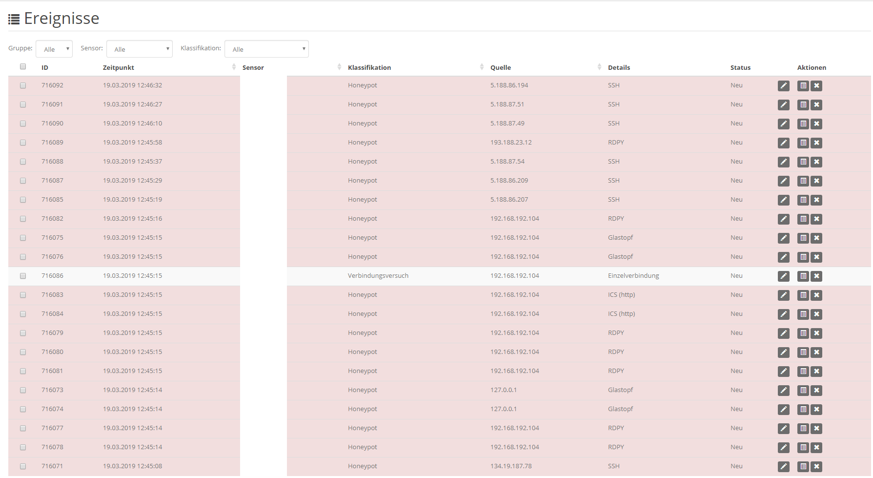Click timestamp 19.03.2019 12:46:32
Screen dimensions: 873x478
click(132, 85)
